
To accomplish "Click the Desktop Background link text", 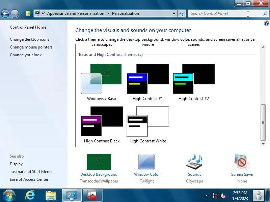I will coord(99,174).
